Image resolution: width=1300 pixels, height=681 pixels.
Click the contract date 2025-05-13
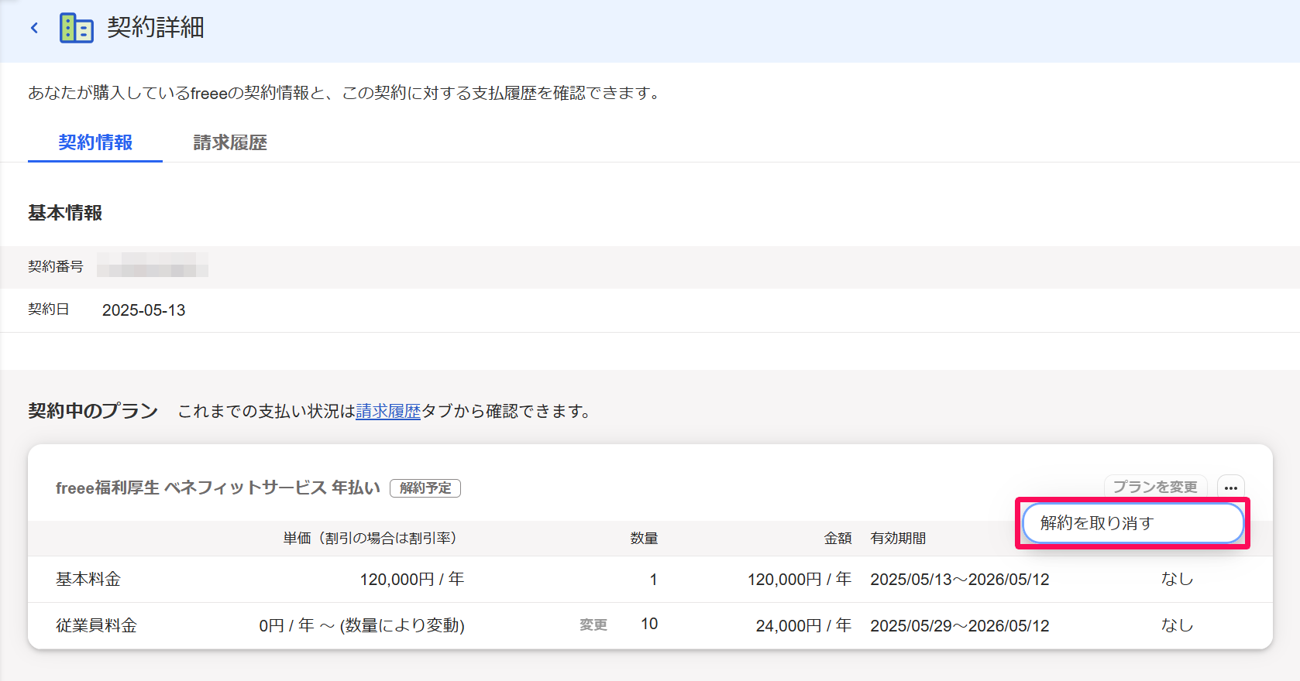[x=144, y=310]
